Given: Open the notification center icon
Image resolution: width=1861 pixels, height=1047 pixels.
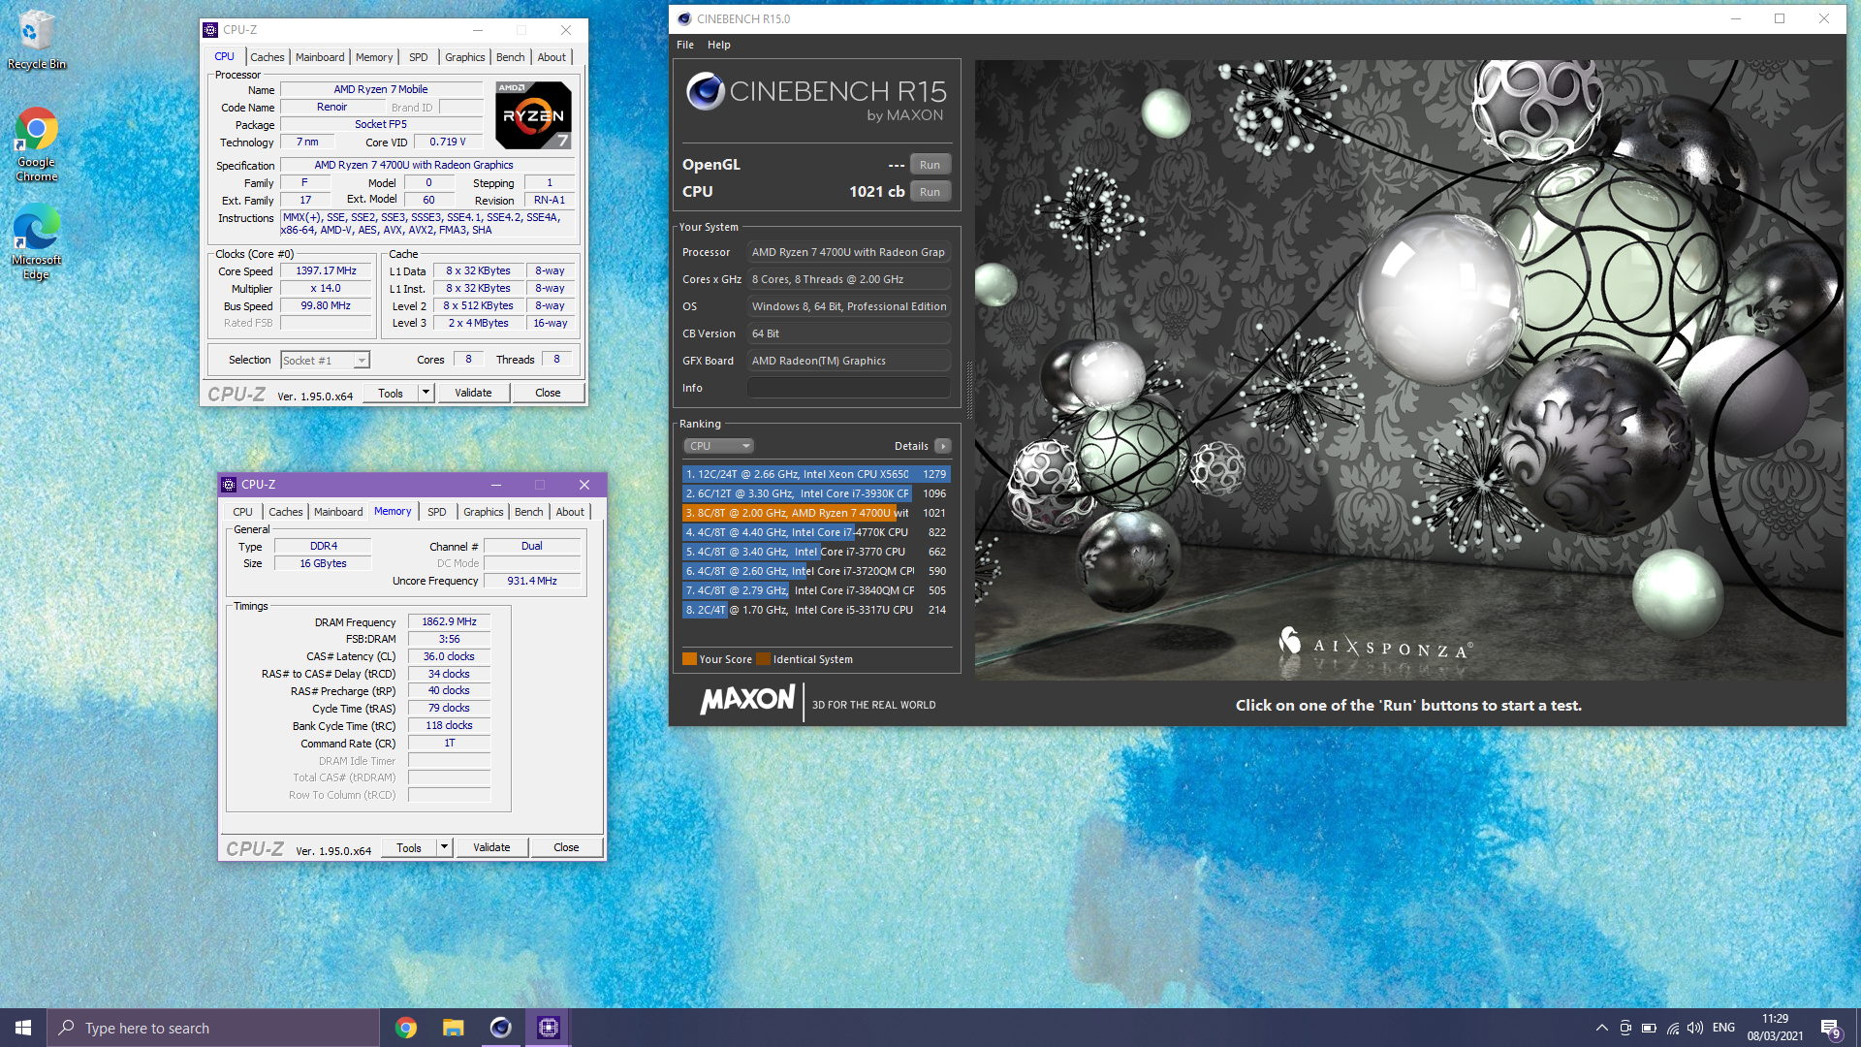Looking at the screenshot, I should (x=1831, y=1029).
